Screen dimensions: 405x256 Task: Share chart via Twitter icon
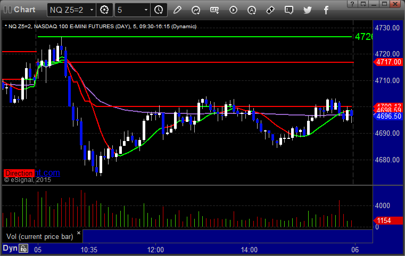pos(308,10)
